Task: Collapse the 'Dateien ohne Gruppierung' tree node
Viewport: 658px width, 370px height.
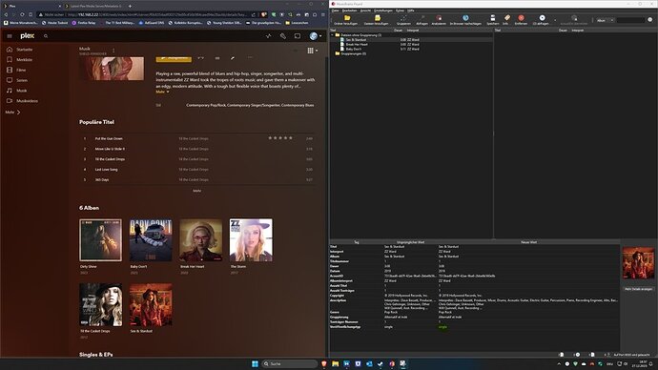Action: click(x=333, y=35)
